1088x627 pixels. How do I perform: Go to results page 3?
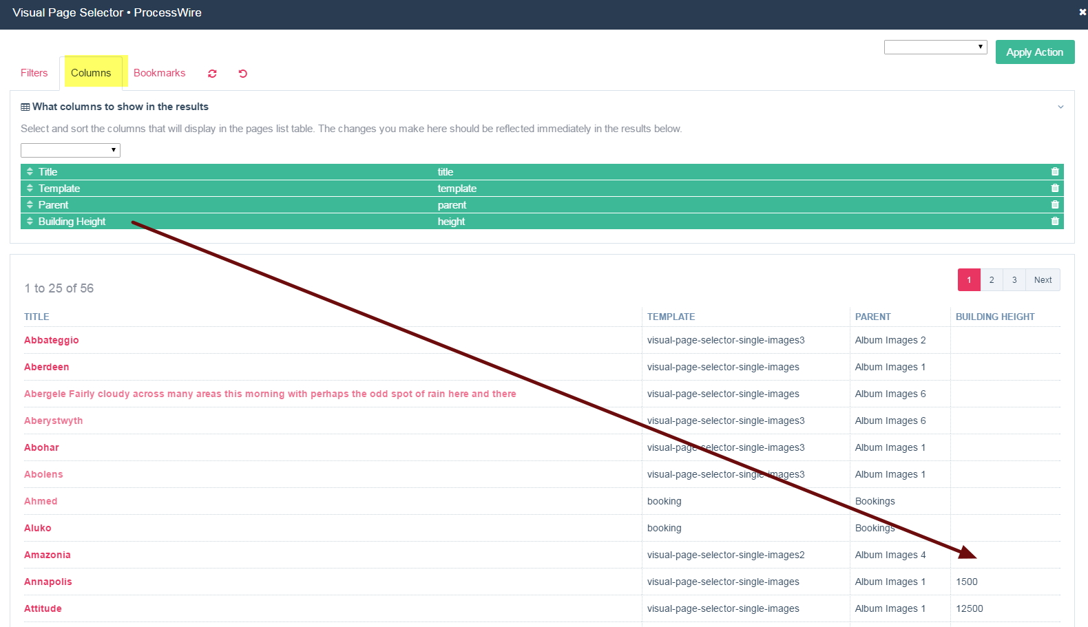[1014, 280]
